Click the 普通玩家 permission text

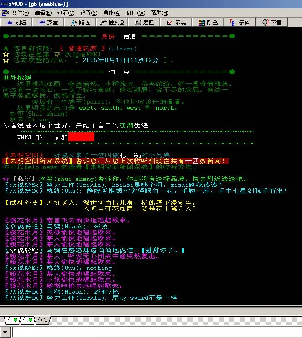pyautogui.click(x=83, y=48)
